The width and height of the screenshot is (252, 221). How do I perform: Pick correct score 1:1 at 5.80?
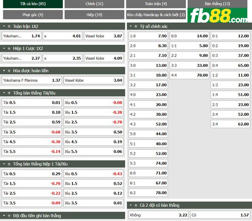point(189,46)
